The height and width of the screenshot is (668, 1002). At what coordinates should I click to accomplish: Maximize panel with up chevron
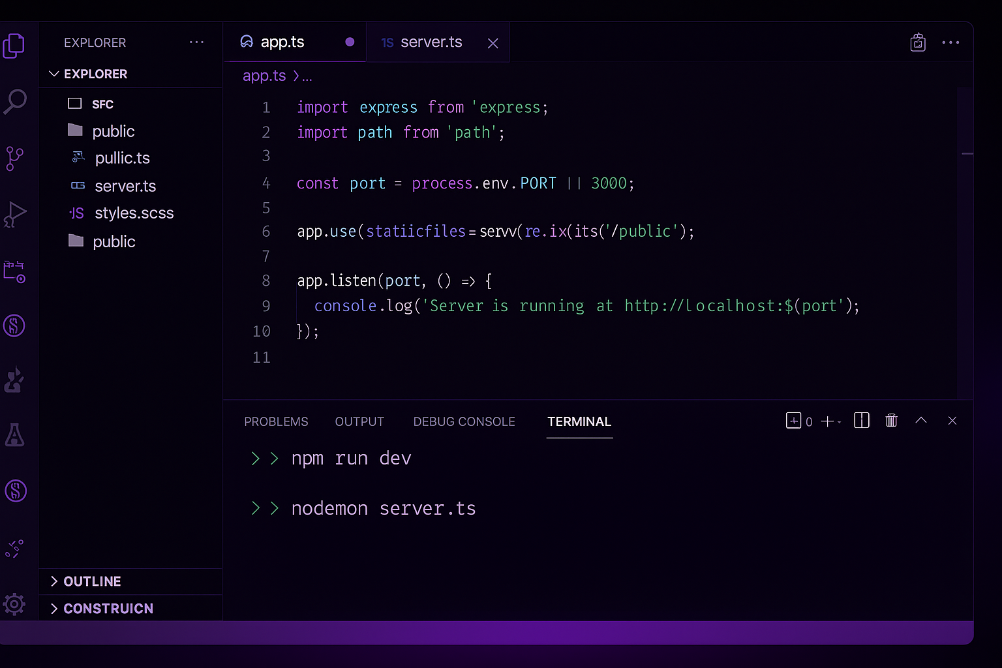(921, 420)
